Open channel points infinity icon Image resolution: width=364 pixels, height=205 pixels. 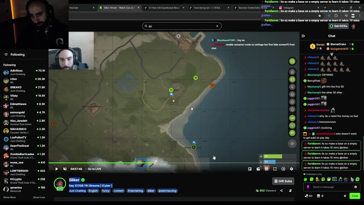(308, 196)
